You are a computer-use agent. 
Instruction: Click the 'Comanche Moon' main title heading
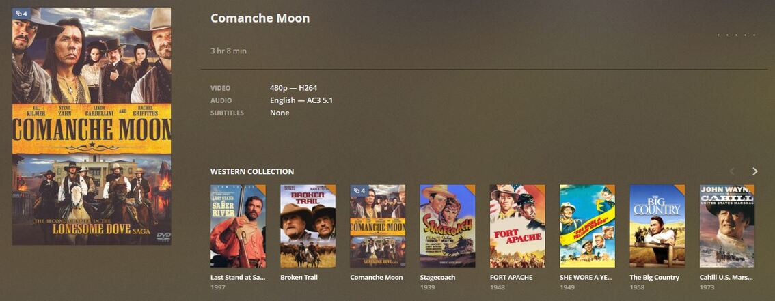[260, 18]
